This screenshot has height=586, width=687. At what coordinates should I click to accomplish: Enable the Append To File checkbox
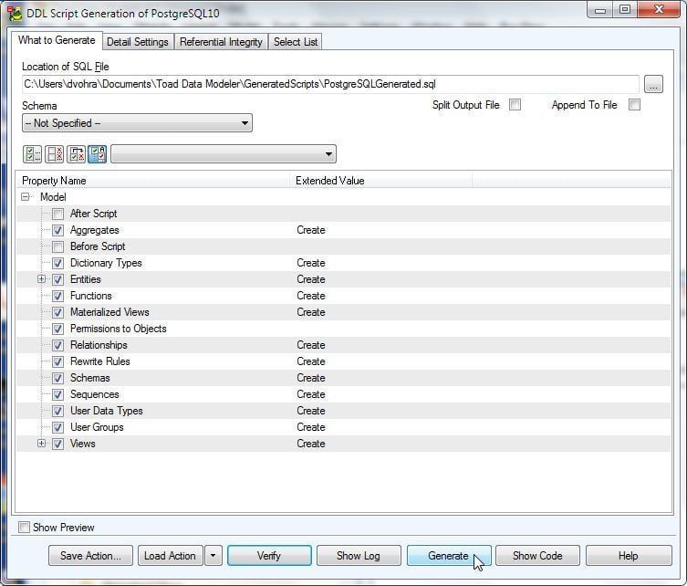pos(634,105)
